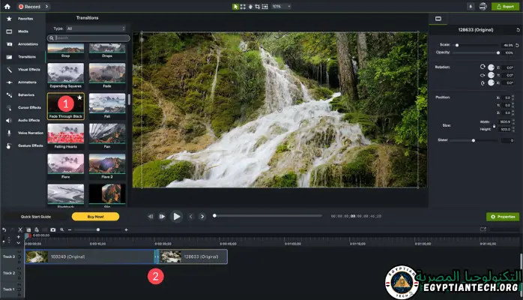Step forward one frame in playback
Viewport: 523px width, 300px height.
point(162,217)
